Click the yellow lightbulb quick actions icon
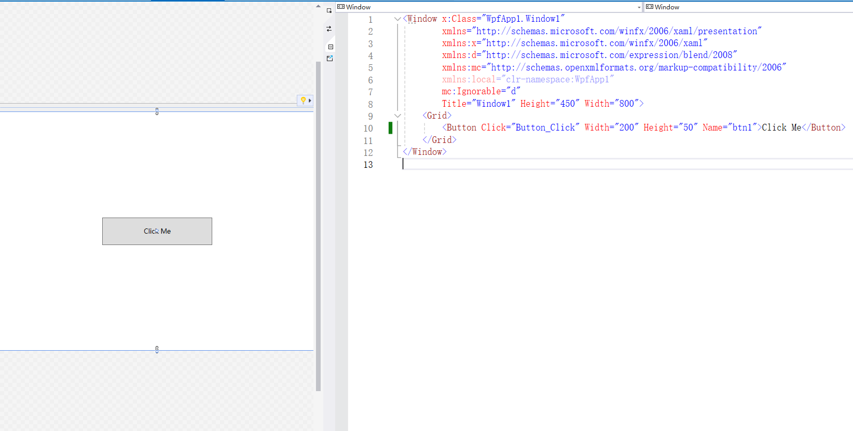 [x=303, y=100]
